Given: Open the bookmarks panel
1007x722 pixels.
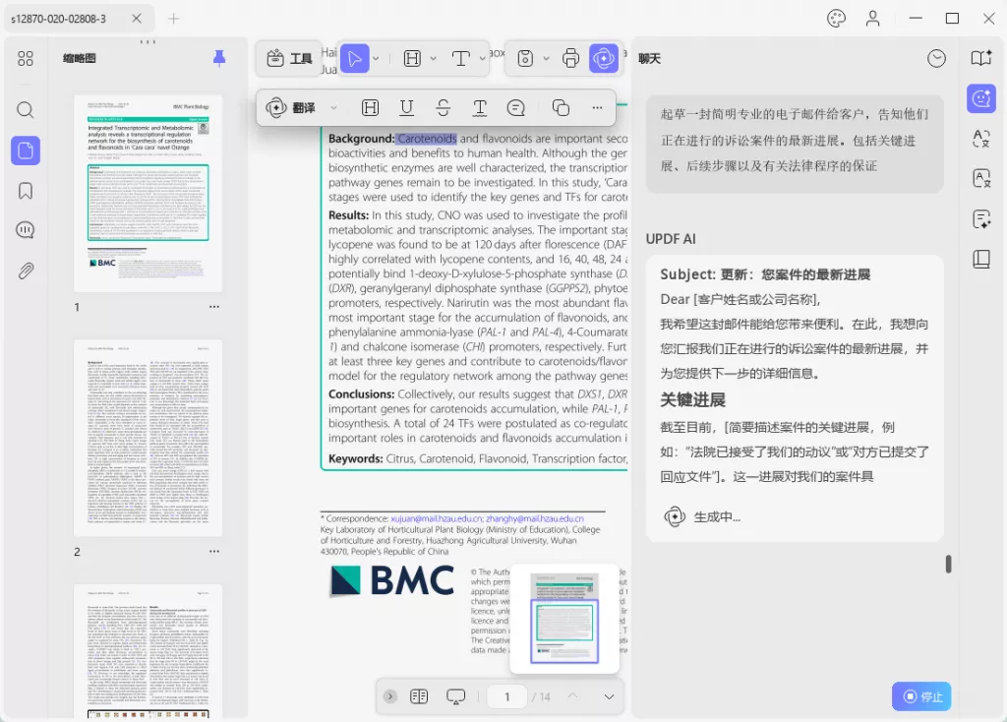Looking at the screenshot, I should coord(26,191).
